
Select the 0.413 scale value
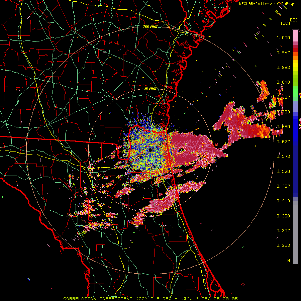click(283, 201)
